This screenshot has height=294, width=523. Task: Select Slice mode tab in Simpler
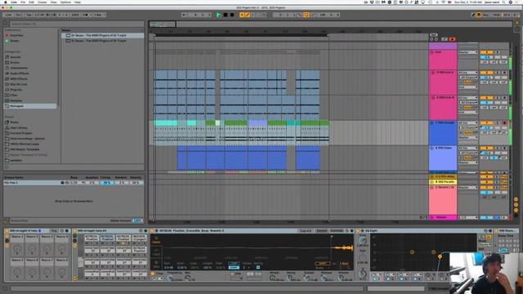156,264
